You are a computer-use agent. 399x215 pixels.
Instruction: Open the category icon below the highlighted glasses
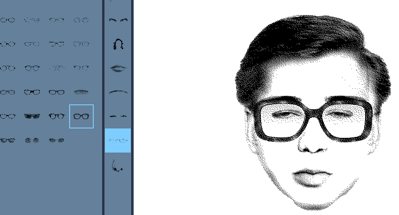click(117, 165)
